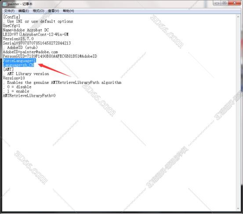The width and height of the screenshot is (243, 214).
Task: Open the 格式(O) menu
Action: pos(38,11)
